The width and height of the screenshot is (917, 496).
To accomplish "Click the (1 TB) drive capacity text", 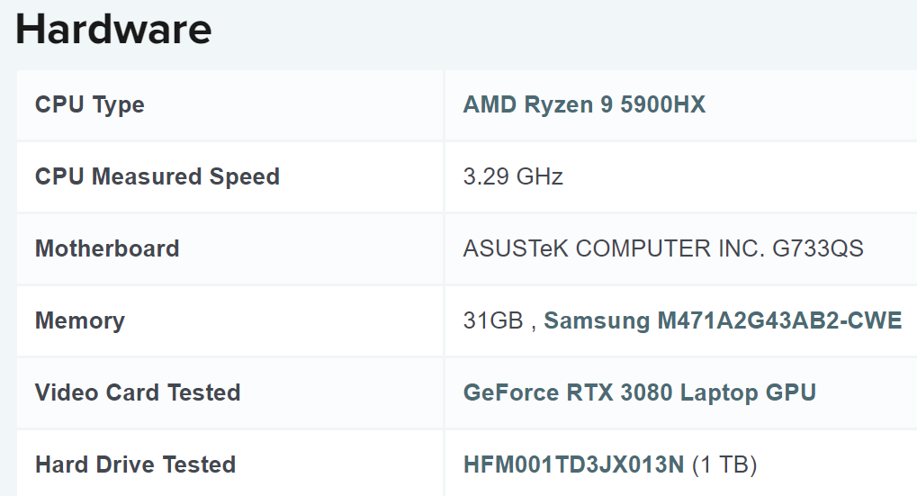I will (x=724, y=465).
